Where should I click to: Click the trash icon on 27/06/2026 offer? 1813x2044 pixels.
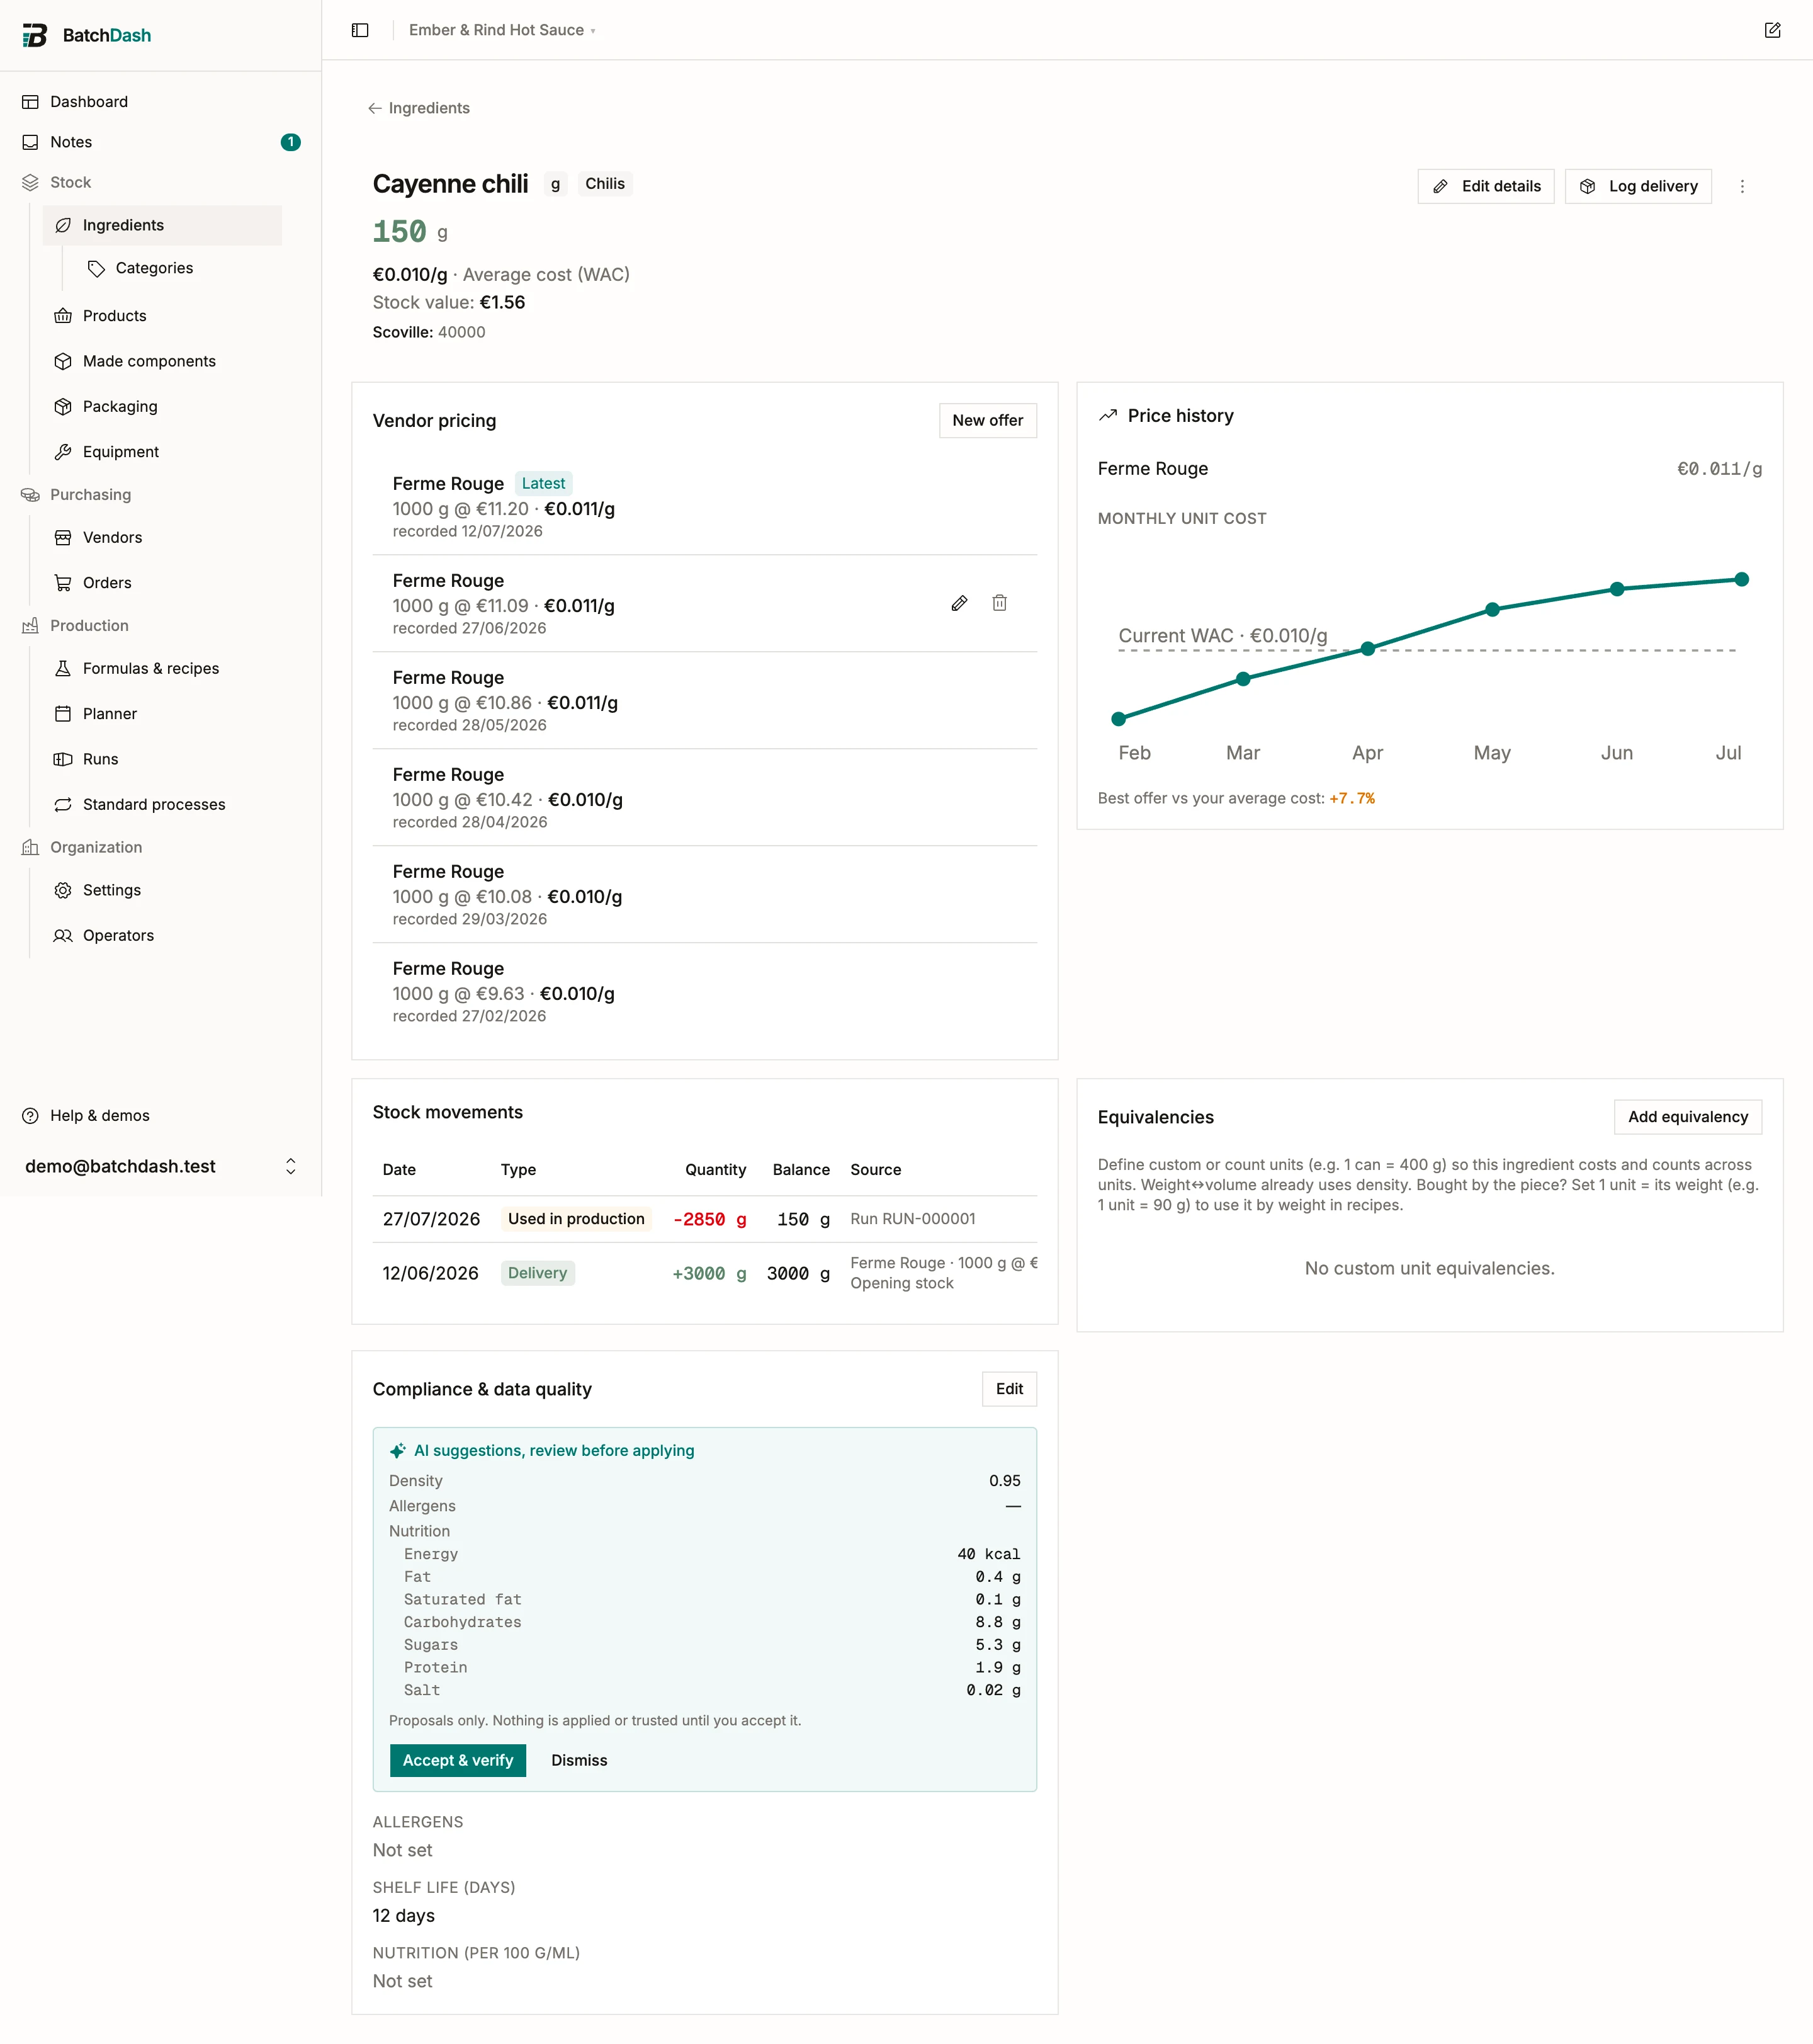(x=1000, y=603)
